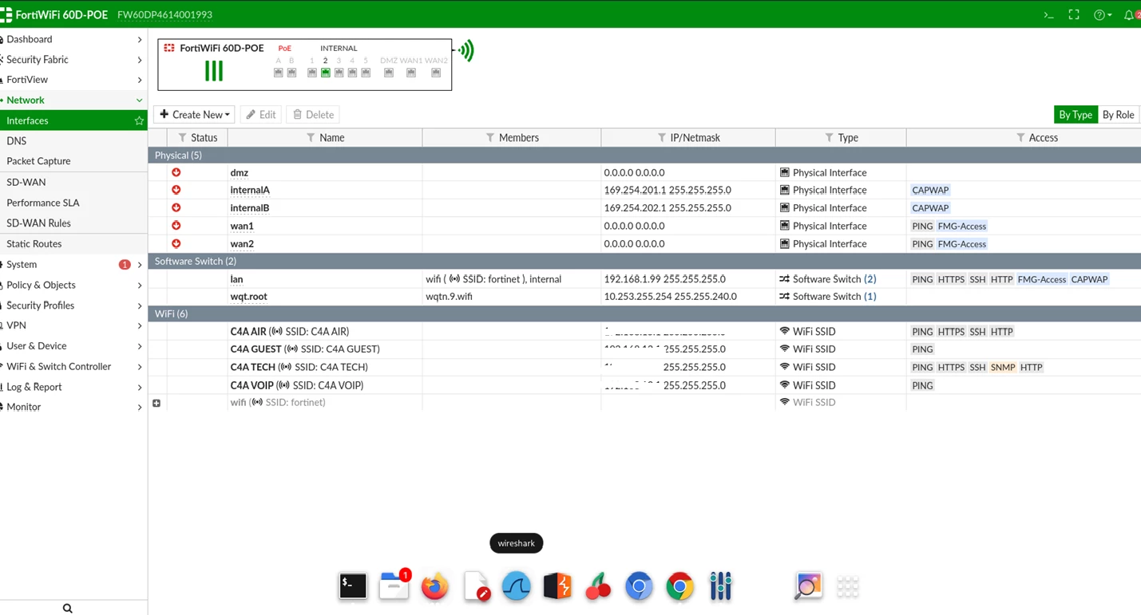
Task: Click the Delete button
Action: (x=313, y=115)
